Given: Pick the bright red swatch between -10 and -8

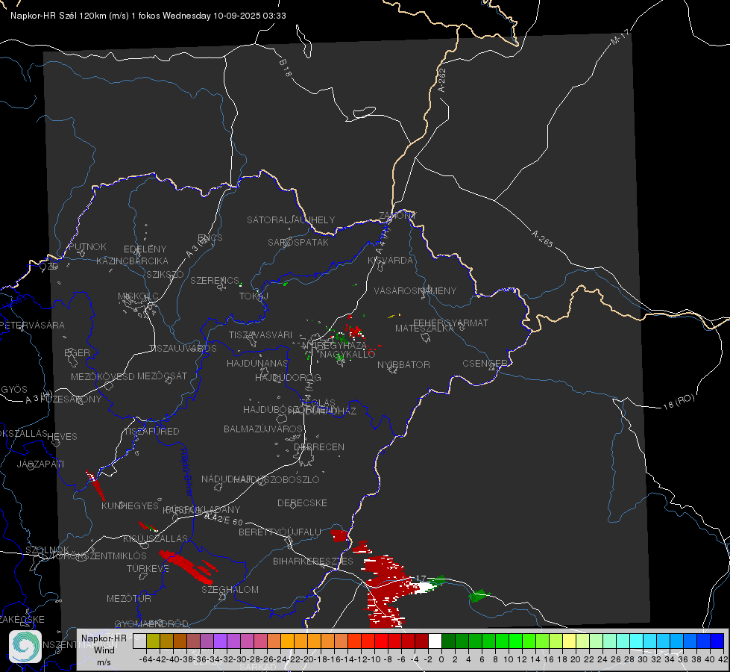Looking at the screenshot, I should coord(381,641).
